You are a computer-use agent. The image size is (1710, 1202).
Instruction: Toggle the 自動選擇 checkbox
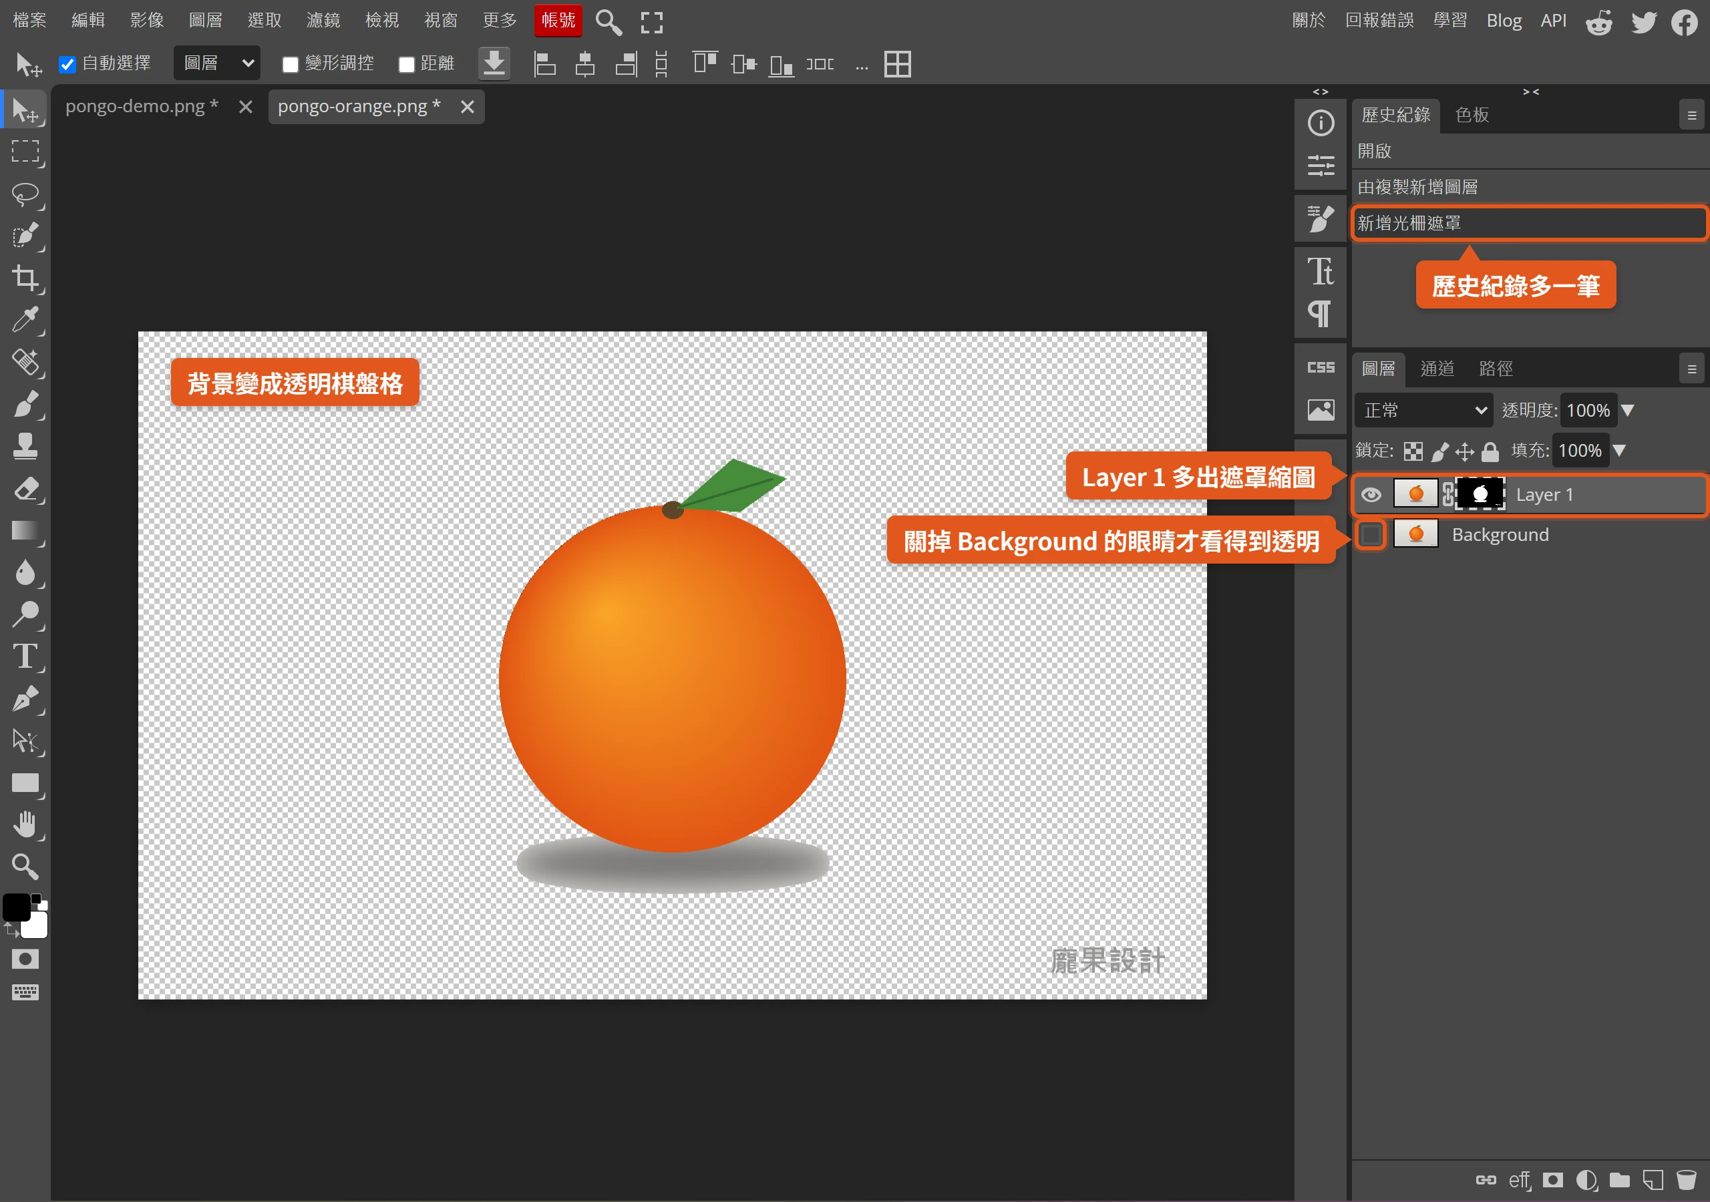67,65
